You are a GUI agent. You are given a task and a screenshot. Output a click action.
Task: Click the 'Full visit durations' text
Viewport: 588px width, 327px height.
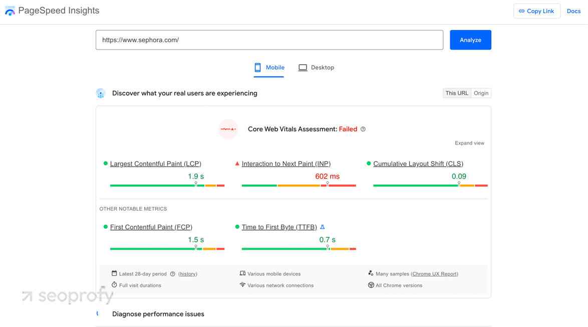pos(140,285)
